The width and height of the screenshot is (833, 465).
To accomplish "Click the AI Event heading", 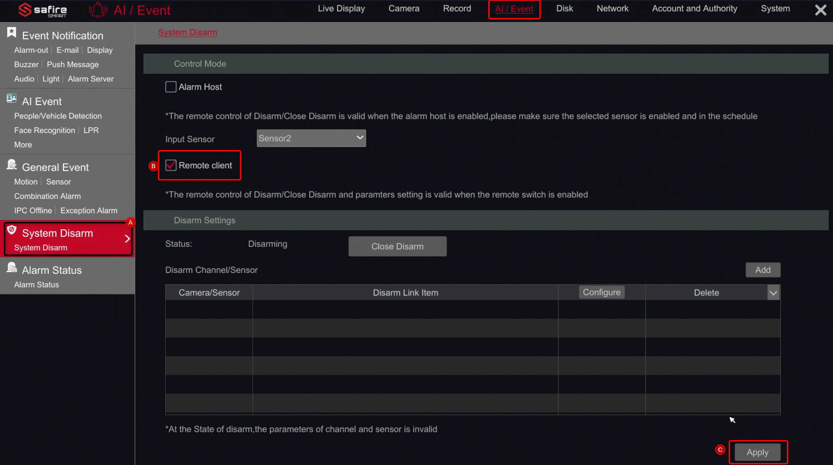I will click(x=42, y=101).
